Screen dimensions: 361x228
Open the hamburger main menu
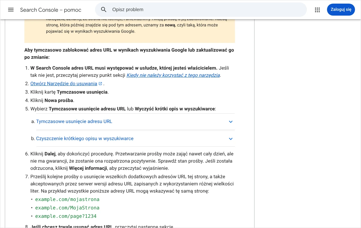[x=11, y=10]
